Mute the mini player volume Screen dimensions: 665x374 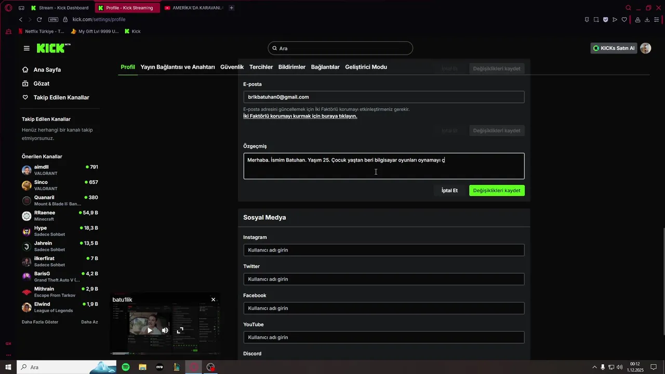(x=165, y=330)
